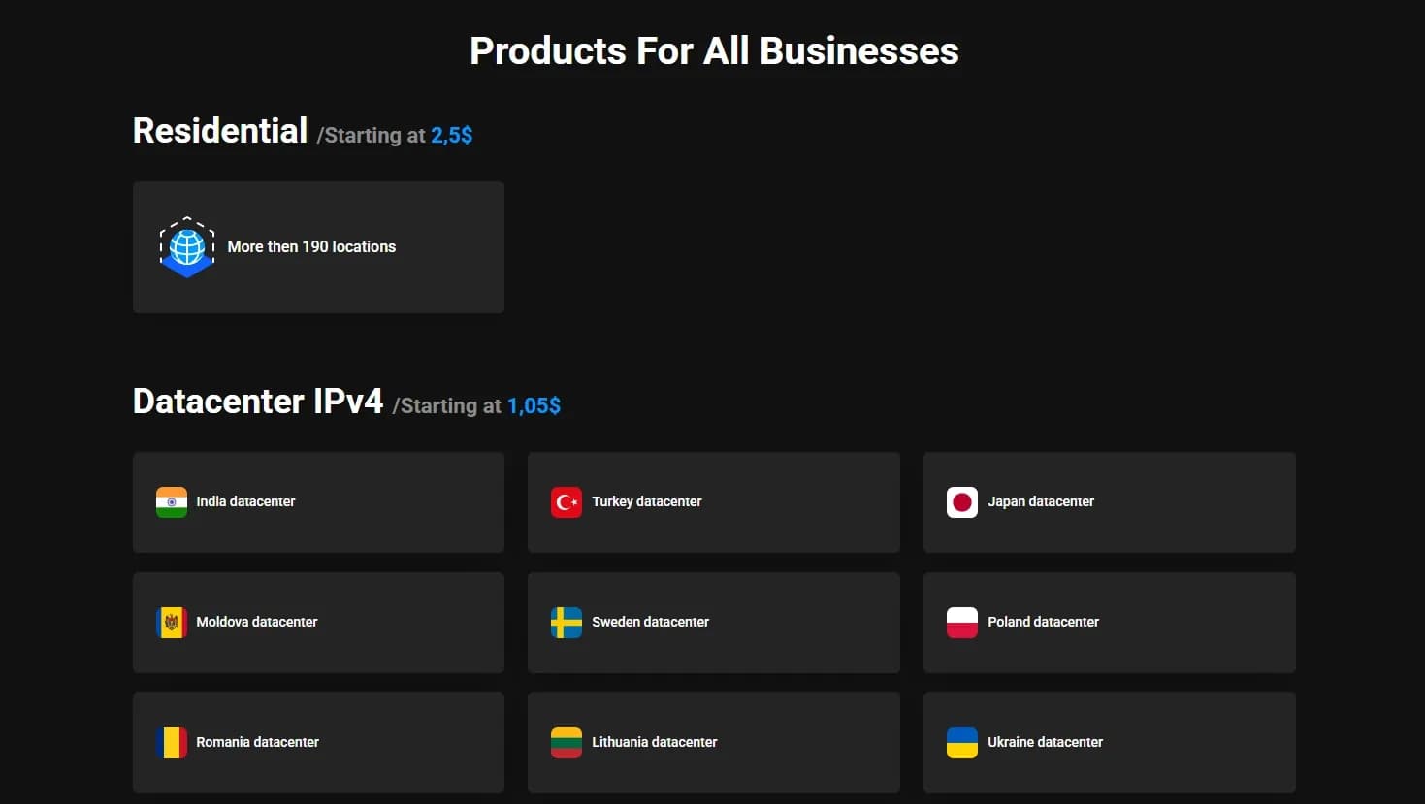
Task: Click the Romania flag icon
Action: point(172,743)
